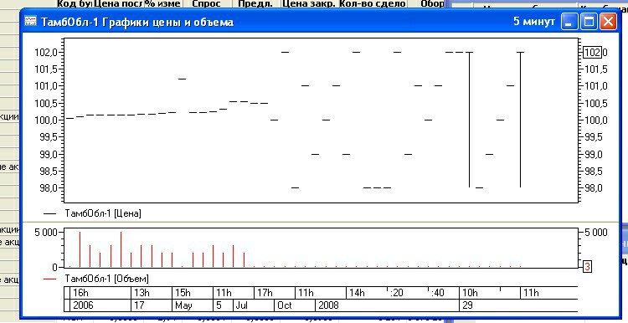Image resolution: width=628 pixels, height=323 pixels.
Task: Click the '% изме' column header behind chart
Action: pyautogui.click(x=162, y=3)
